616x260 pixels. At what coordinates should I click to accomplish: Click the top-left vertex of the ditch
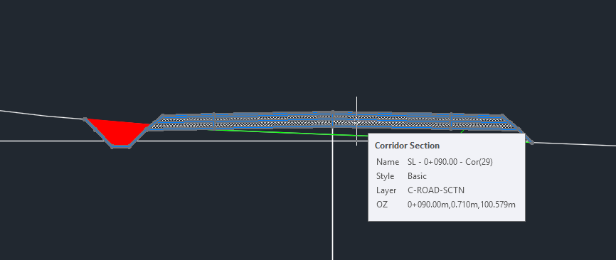(85, 119)
